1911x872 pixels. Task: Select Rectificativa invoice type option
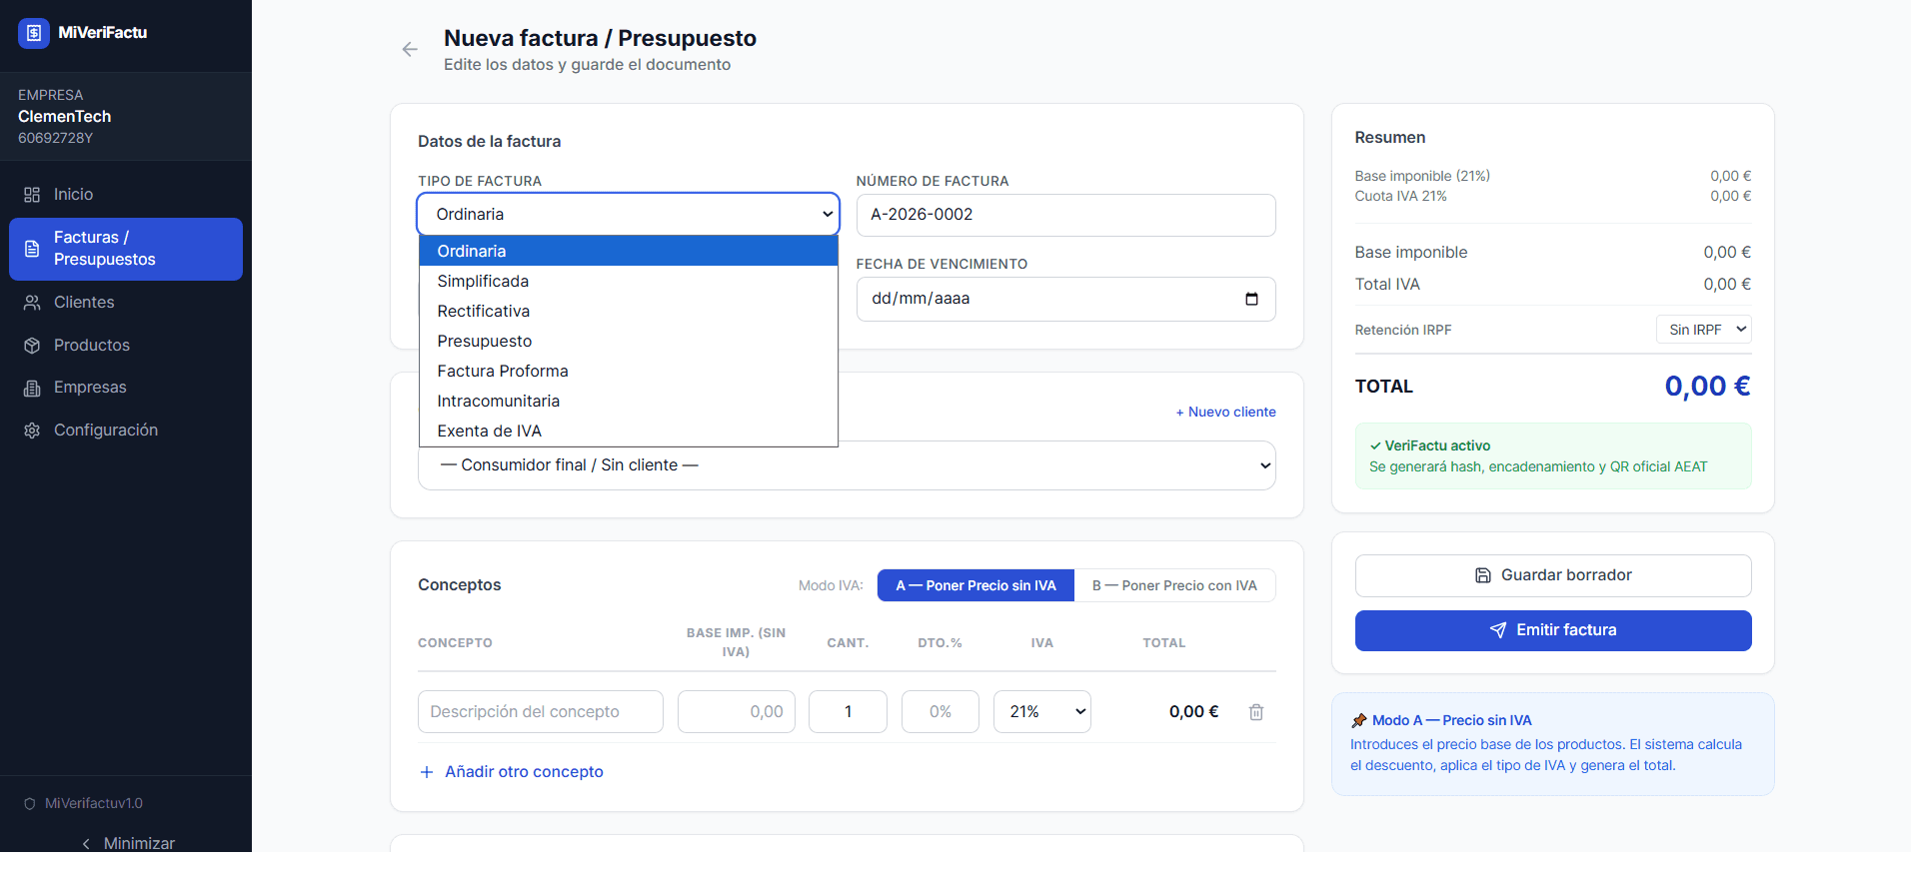(x=628, y=311)
